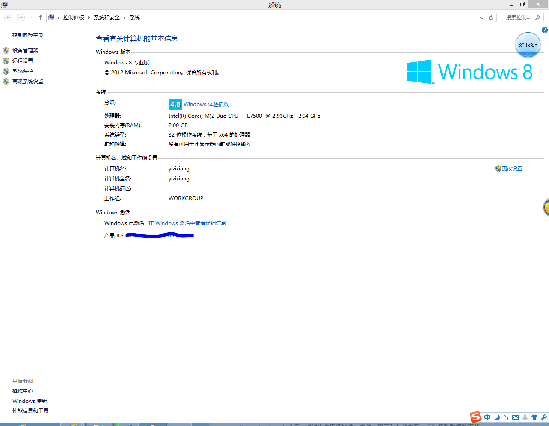Open the Sogou skin T-shirt icon
The image size is (549, 426).
pos(534,417)
